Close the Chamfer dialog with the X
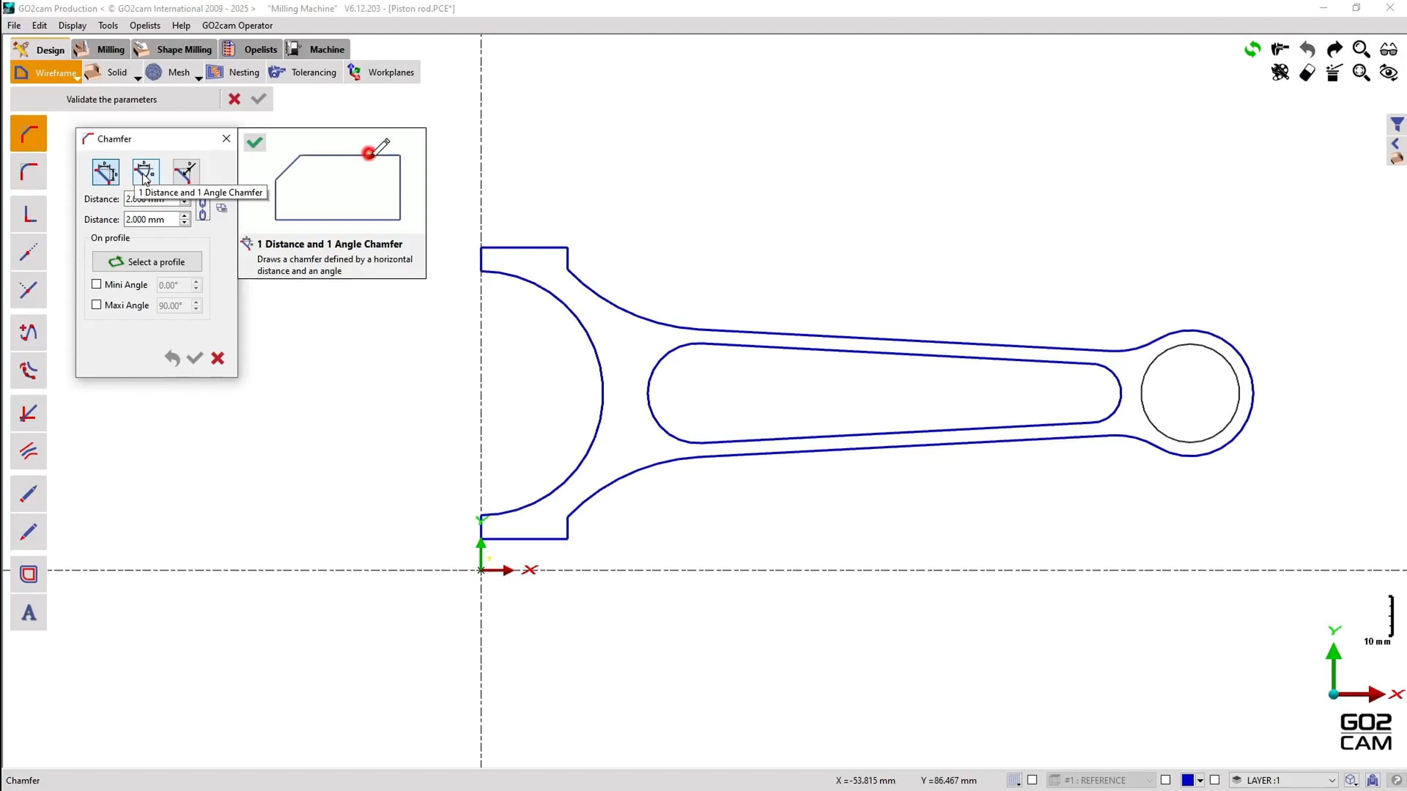 (226, 138)
